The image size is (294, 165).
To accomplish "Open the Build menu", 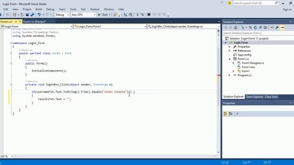I will click(x=39, y=9).
